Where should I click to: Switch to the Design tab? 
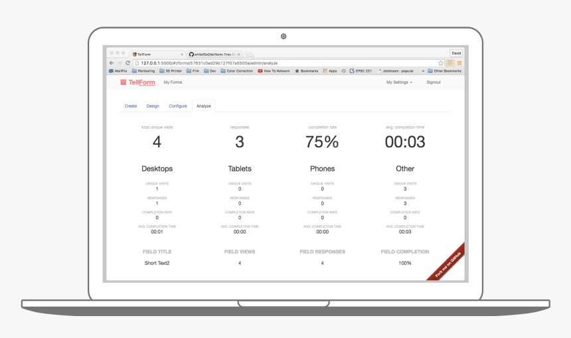pyautogui.click(x=153, y=106)
